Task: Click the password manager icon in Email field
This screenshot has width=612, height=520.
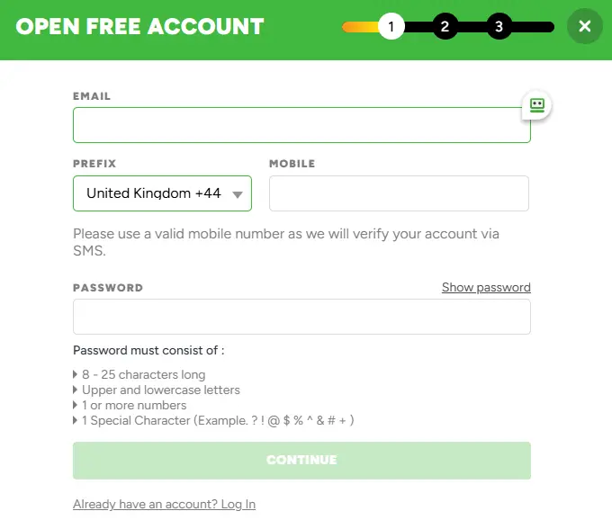Action: [x=537, y=105]
